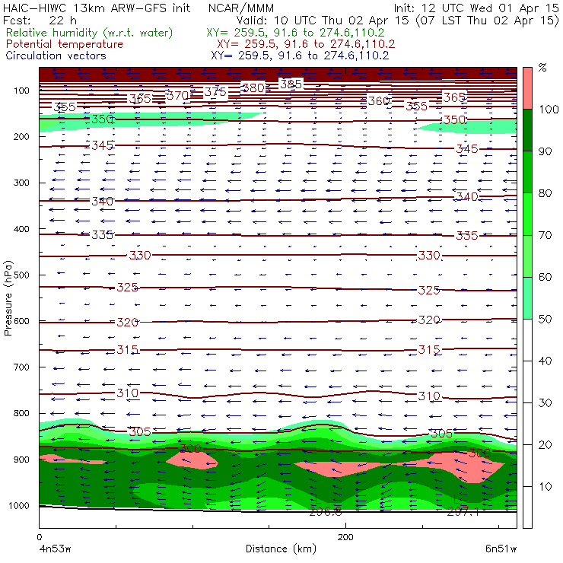Click the blue 'Circulation vectors' legend

pos(56,56)
